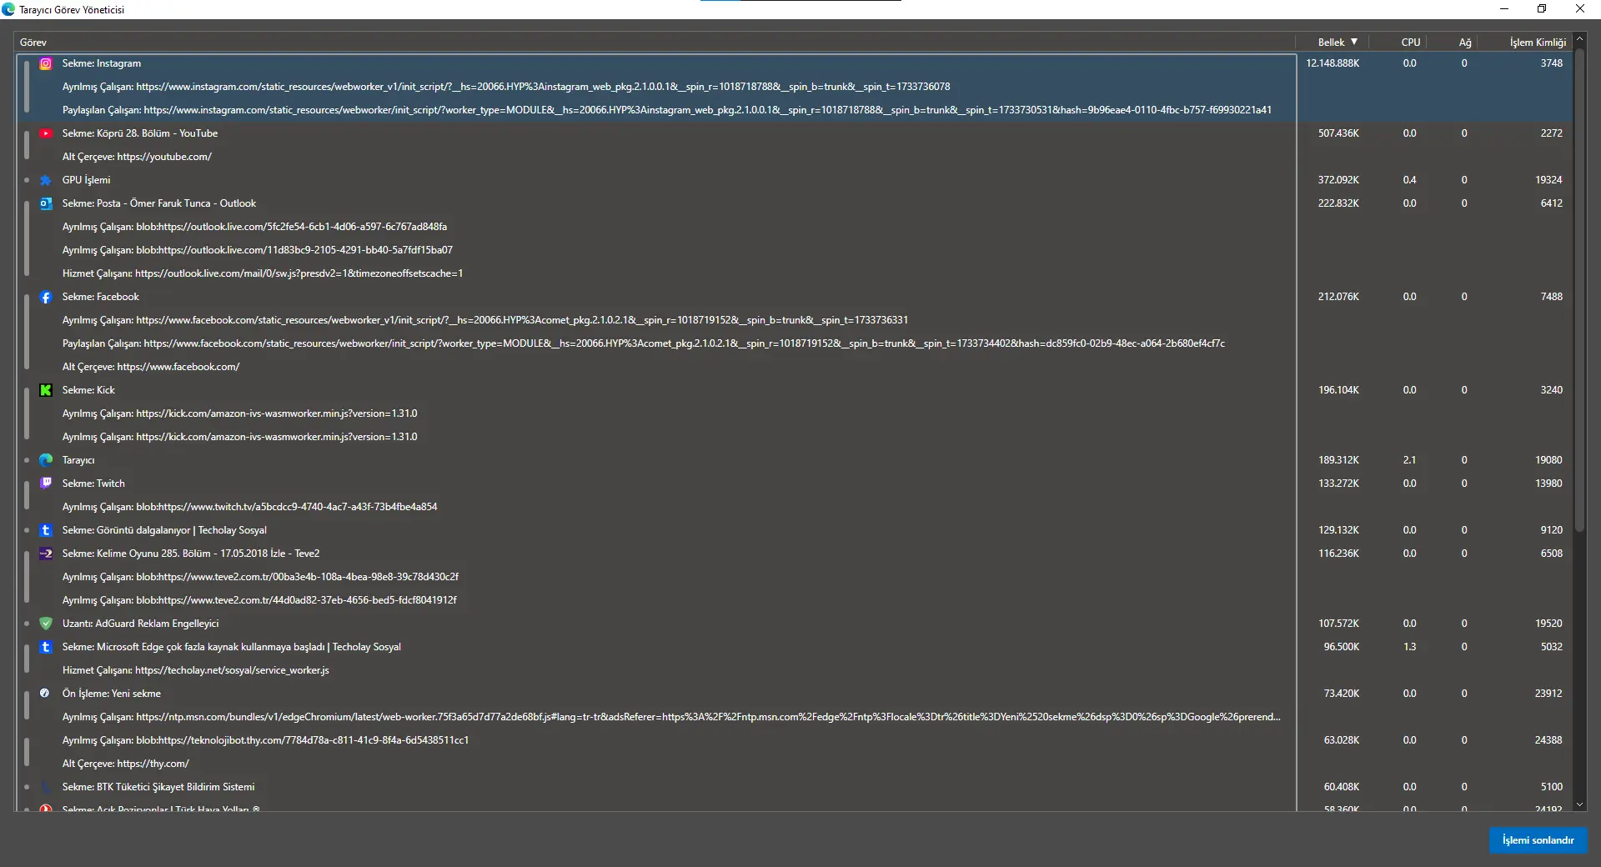Sort processes by the Görev column header
Image resolution: width=1601 pixels, height=867 pixels.
point(656,43)
